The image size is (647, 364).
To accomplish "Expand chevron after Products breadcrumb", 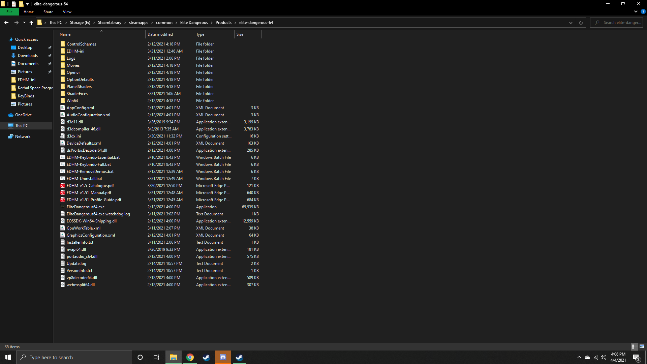I will 236,23.
